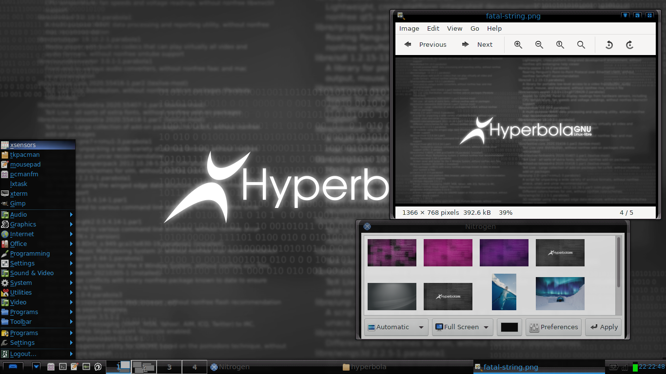Expand the Programming submenu
Image resolution: width=666 pixels, height=374 pixels.
[38, 254]
